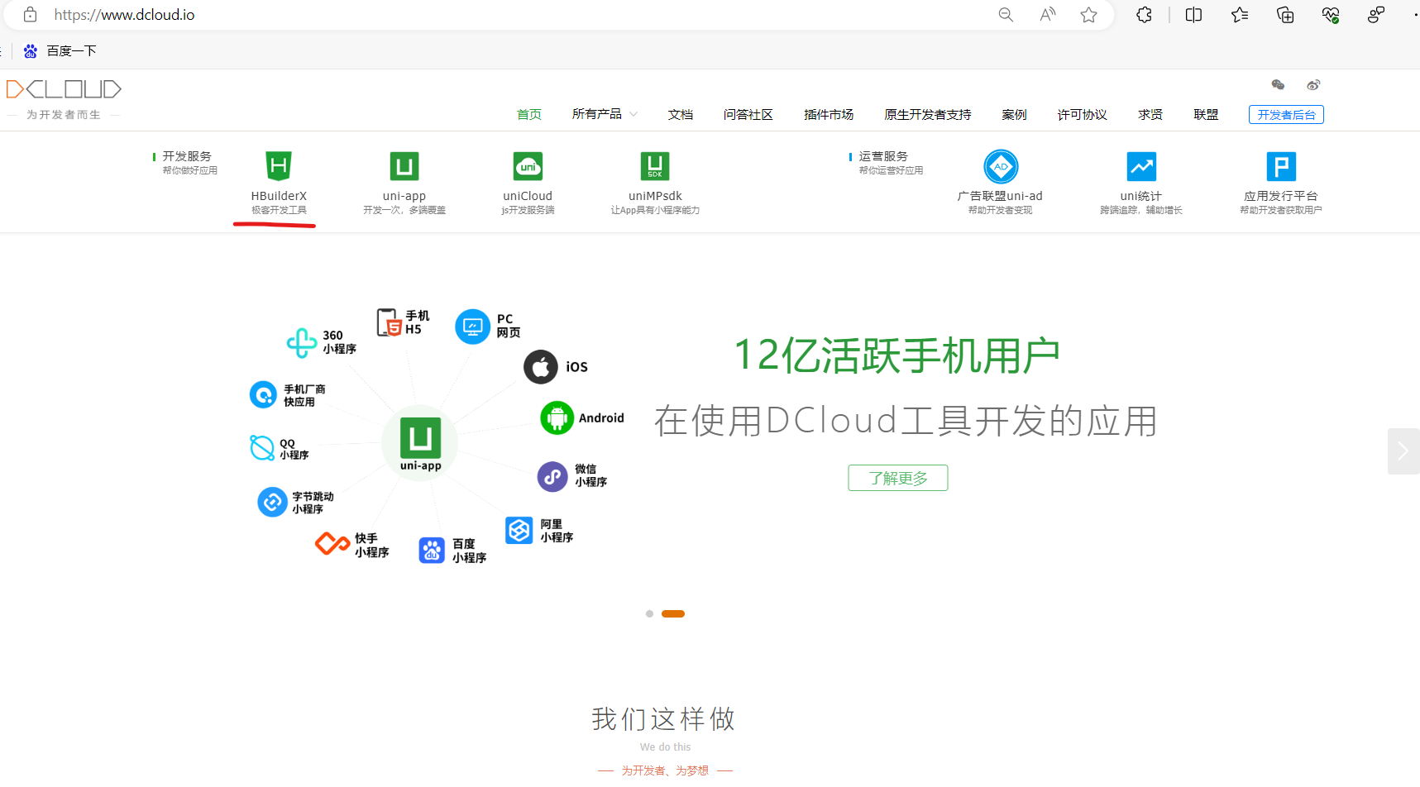Click the QQ小程序 icon in diagram
The height and width of the screenshot is (787, 1420).
tap(262, 448)
